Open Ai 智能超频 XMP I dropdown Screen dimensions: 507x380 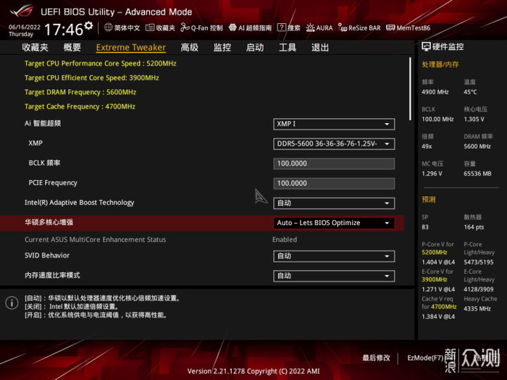334,124
